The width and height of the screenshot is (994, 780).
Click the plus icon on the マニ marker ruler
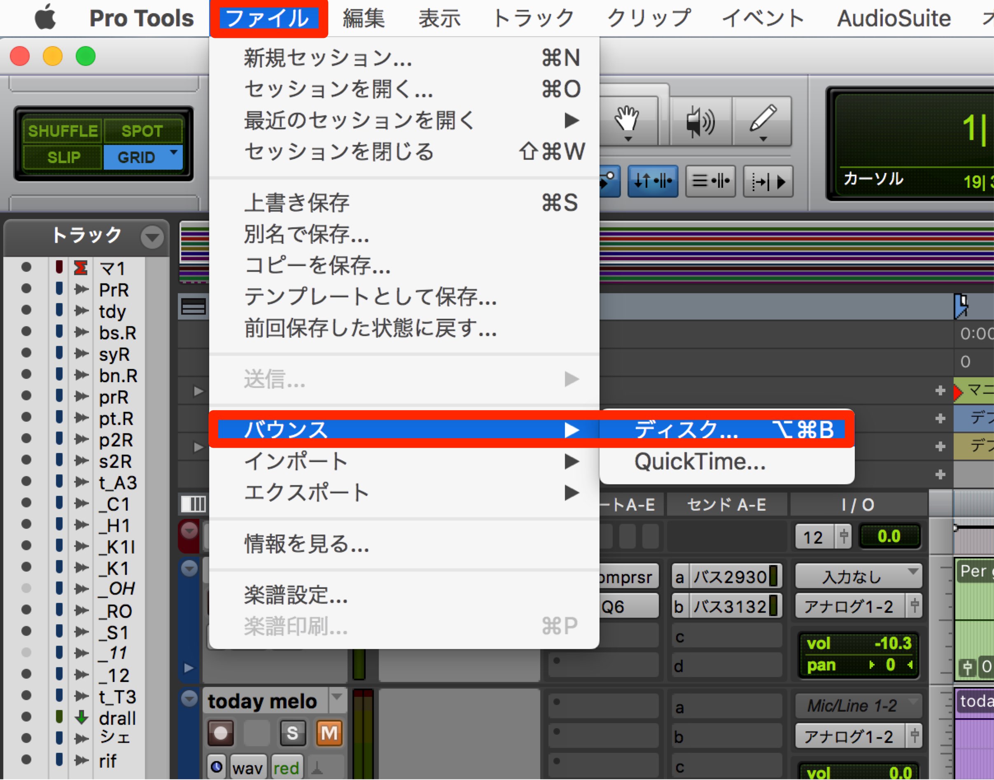(940, 390)
